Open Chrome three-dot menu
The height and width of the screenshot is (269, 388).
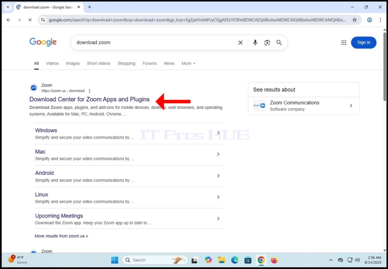click(380, 20)
